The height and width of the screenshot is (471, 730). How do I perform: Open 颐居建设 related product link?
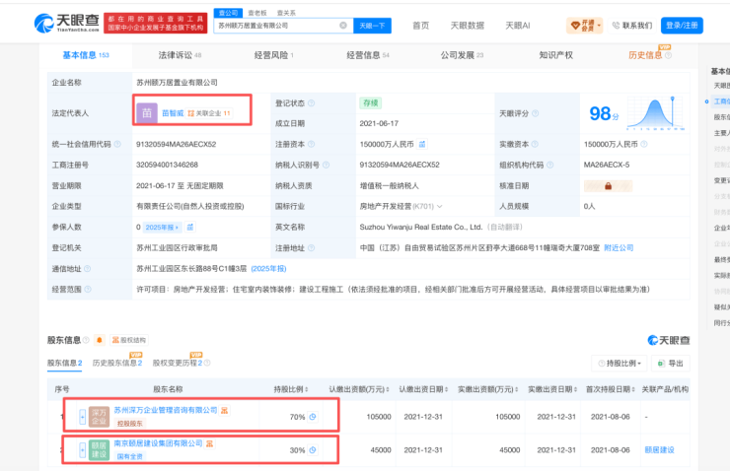pyautogui.click(x=659, y=450)
